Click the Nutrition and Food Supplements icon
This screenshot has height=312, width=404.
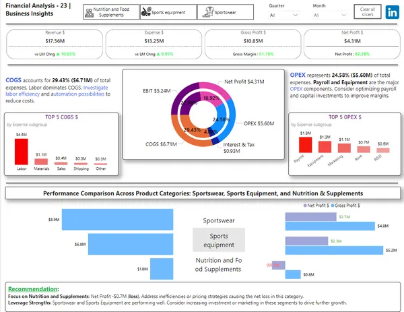click(x=88, y=11)
